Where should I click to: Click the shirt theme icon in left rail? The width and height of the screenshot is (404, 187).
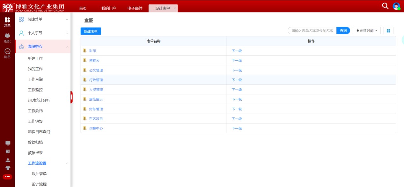pos(8,168)
